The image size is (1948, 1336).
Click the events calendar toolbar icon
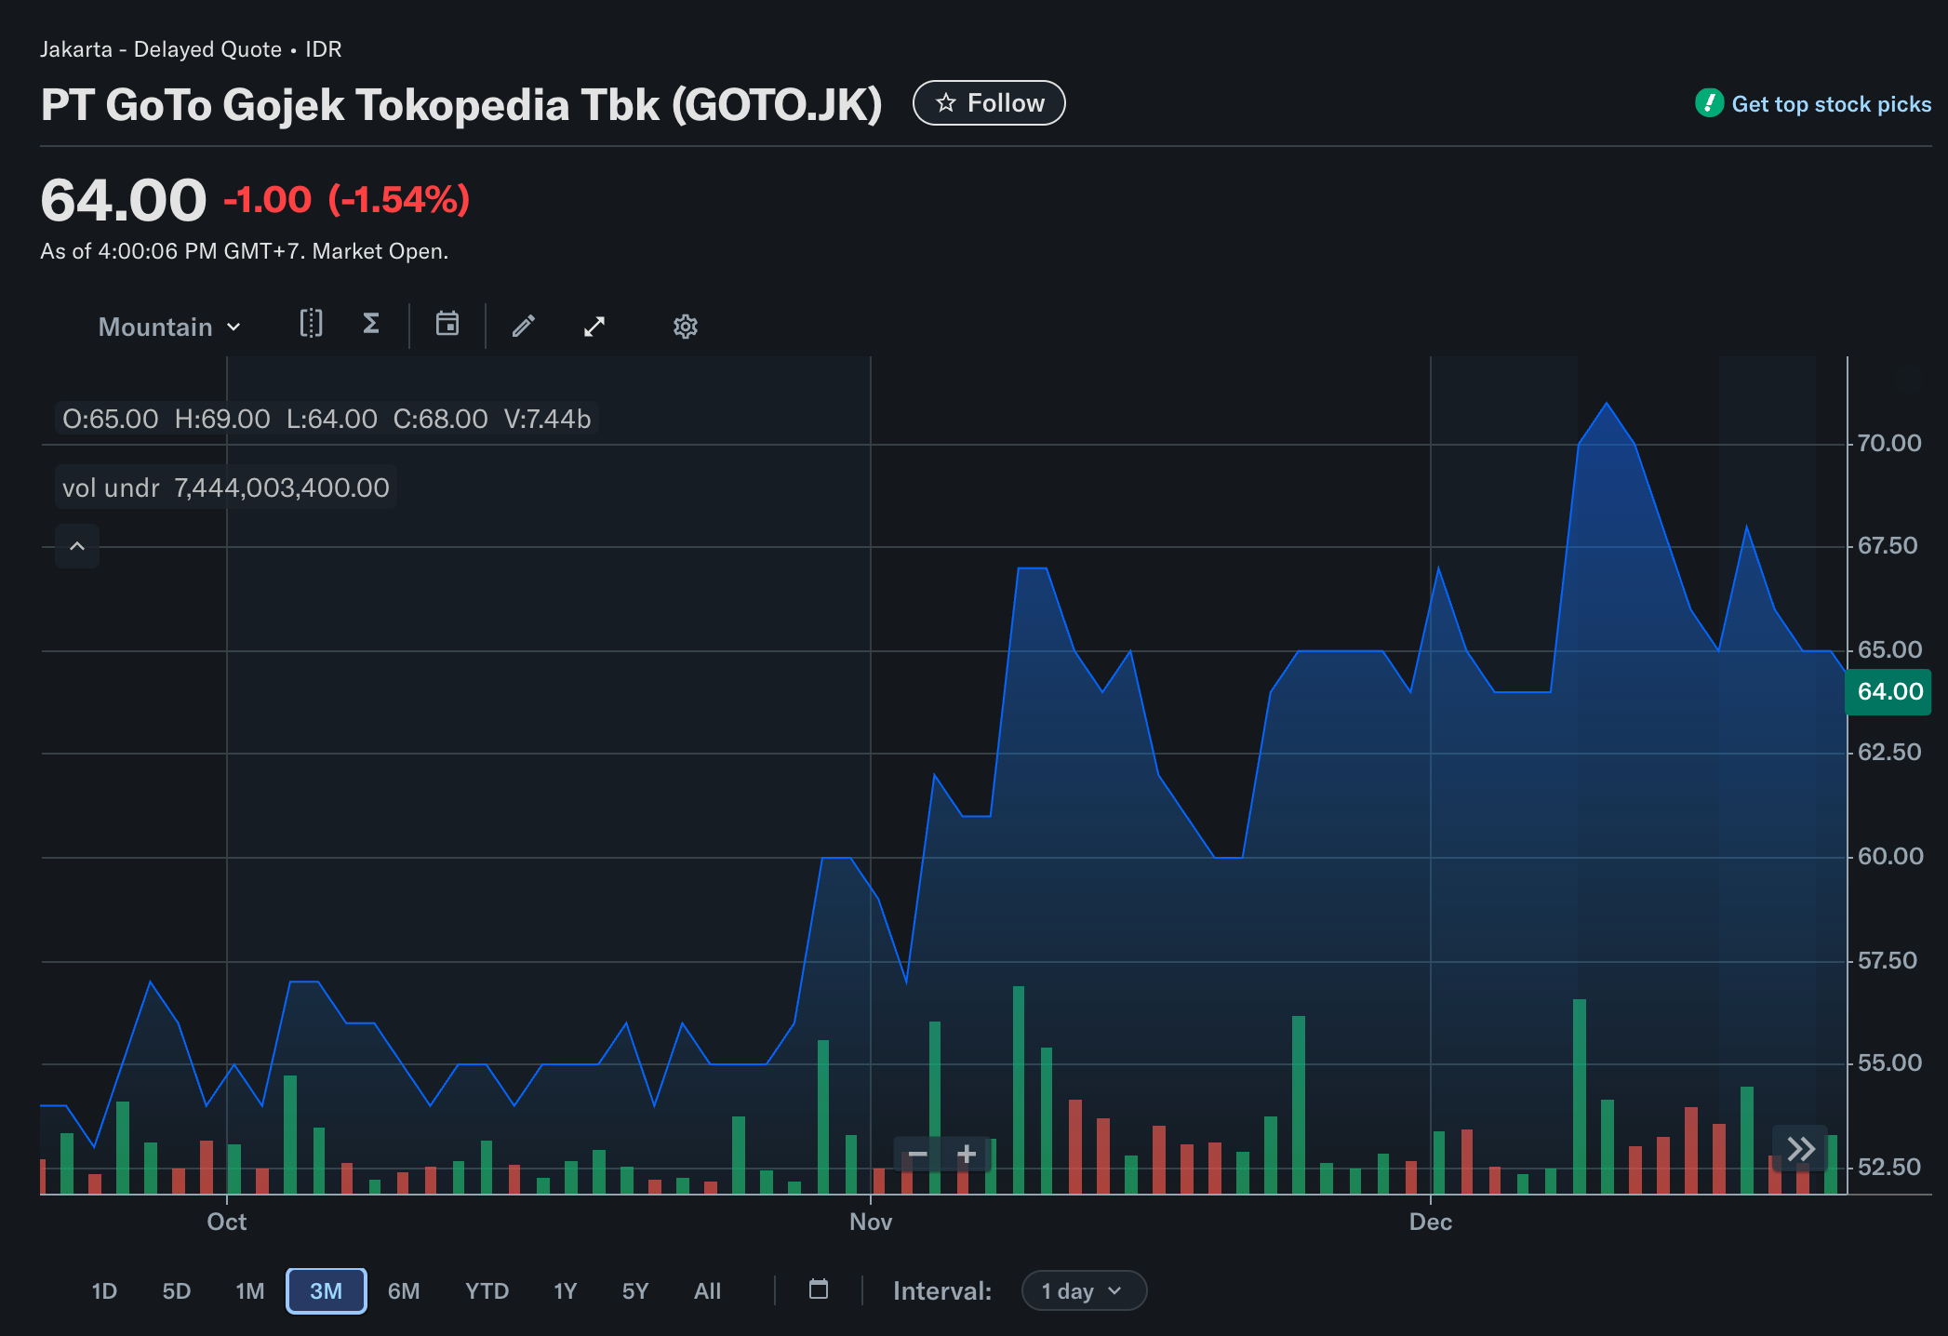(x=447, y=325)
